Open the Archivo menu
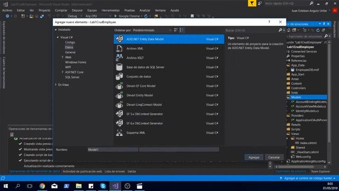This screenshot has height=191, width=339. pos(7,11)
